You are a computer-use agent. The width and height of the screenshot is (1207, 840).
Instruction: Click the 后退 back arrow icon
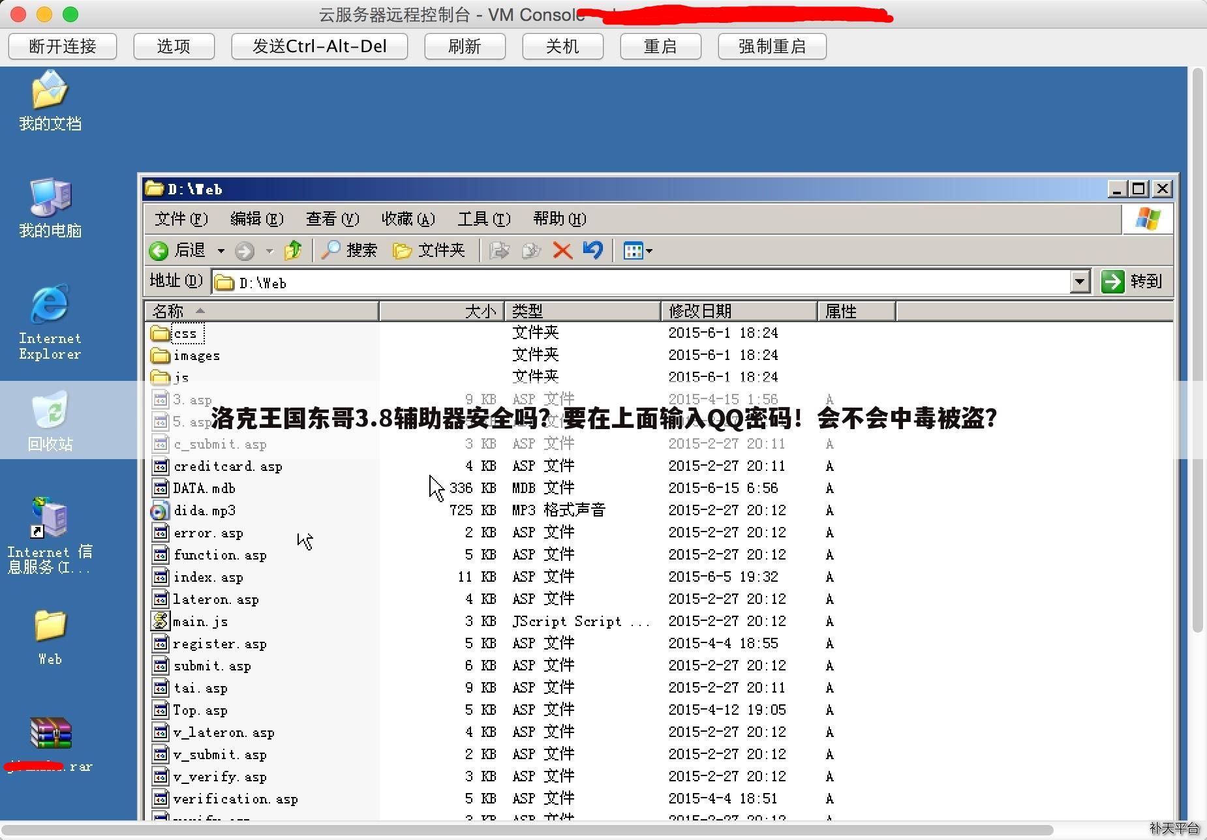[x=159, y=250]
